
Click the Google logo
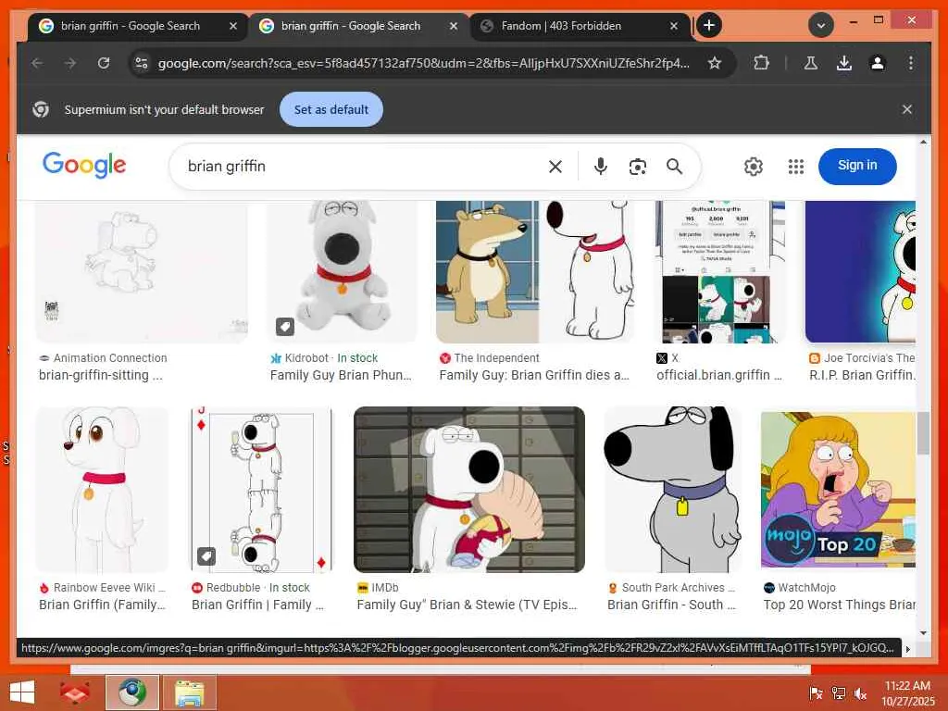click(84, 165)
